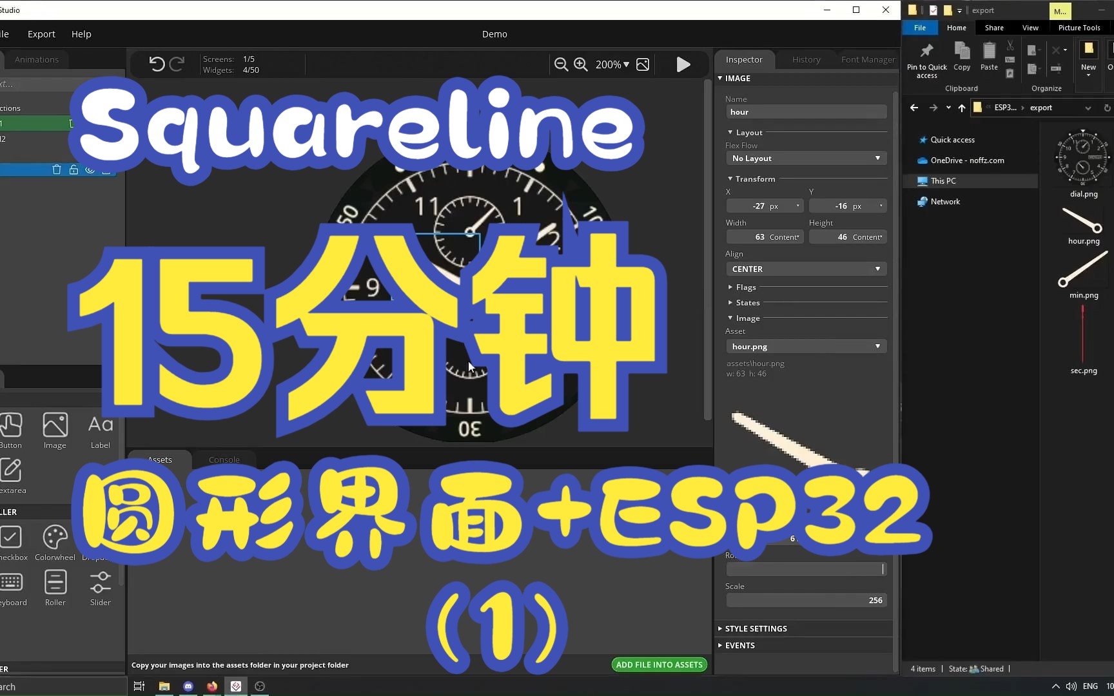Image resolution: width=1114 pixels, height=696 pixels.
Task: Switch to the Animations tab
Action: coord(37,59)
